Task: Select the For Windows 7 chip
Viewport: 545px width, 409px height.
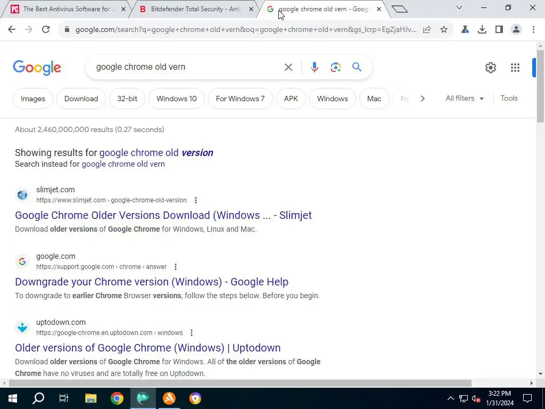Action: (x=240, y=99)
